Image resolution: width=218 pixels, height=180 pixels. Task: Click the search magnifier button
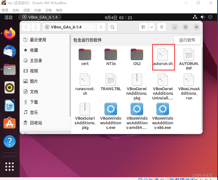point(112,27)
